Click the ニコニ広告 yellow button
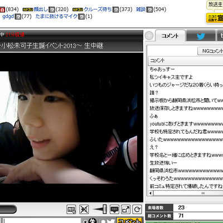The width and height of the screenshot is (223, 223). tap(215, 18)
